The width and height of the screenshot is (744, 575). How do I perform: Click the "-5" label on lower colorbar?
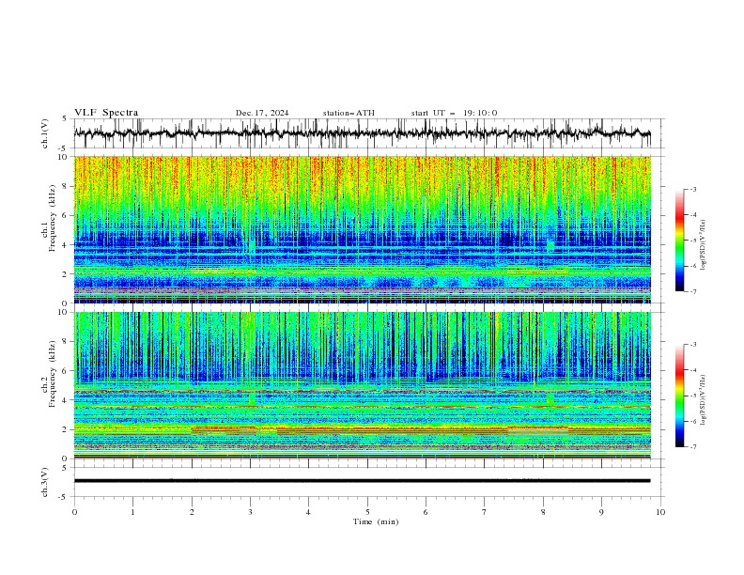tap(693, 396)
